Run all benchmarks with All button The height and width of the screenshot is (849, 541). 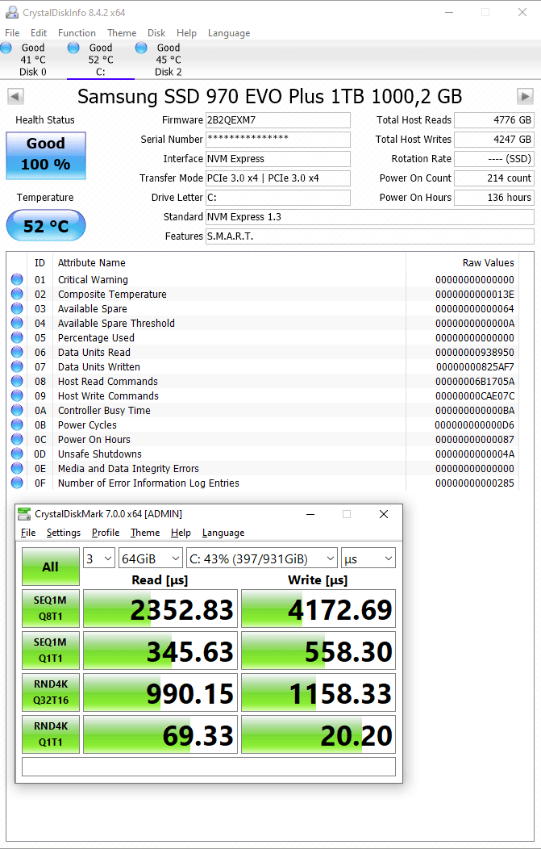click(51, 567)
